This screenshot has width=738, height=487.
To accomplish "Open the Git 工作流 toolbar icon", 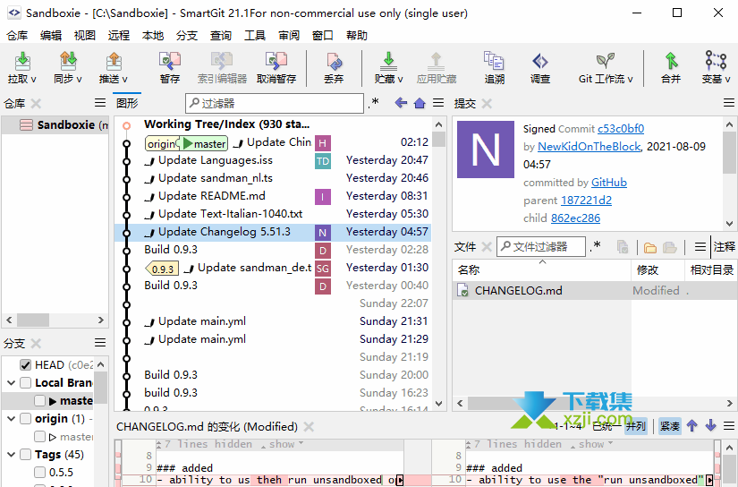I will point(606,61).
